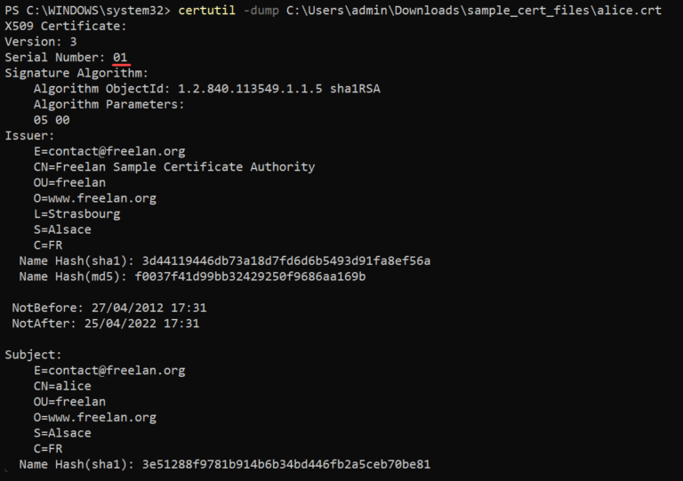Click the sha1RSA algorithm ObjectId line

[207, 88]
